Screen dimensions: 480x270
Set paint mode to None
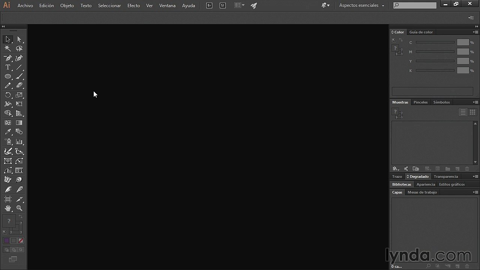click(21, 241)
